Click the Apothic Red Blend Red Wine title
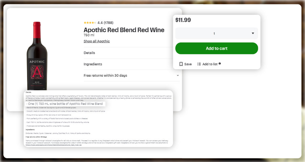The height and width of the screenshot is (162, 305). click(x=124, y=30)
